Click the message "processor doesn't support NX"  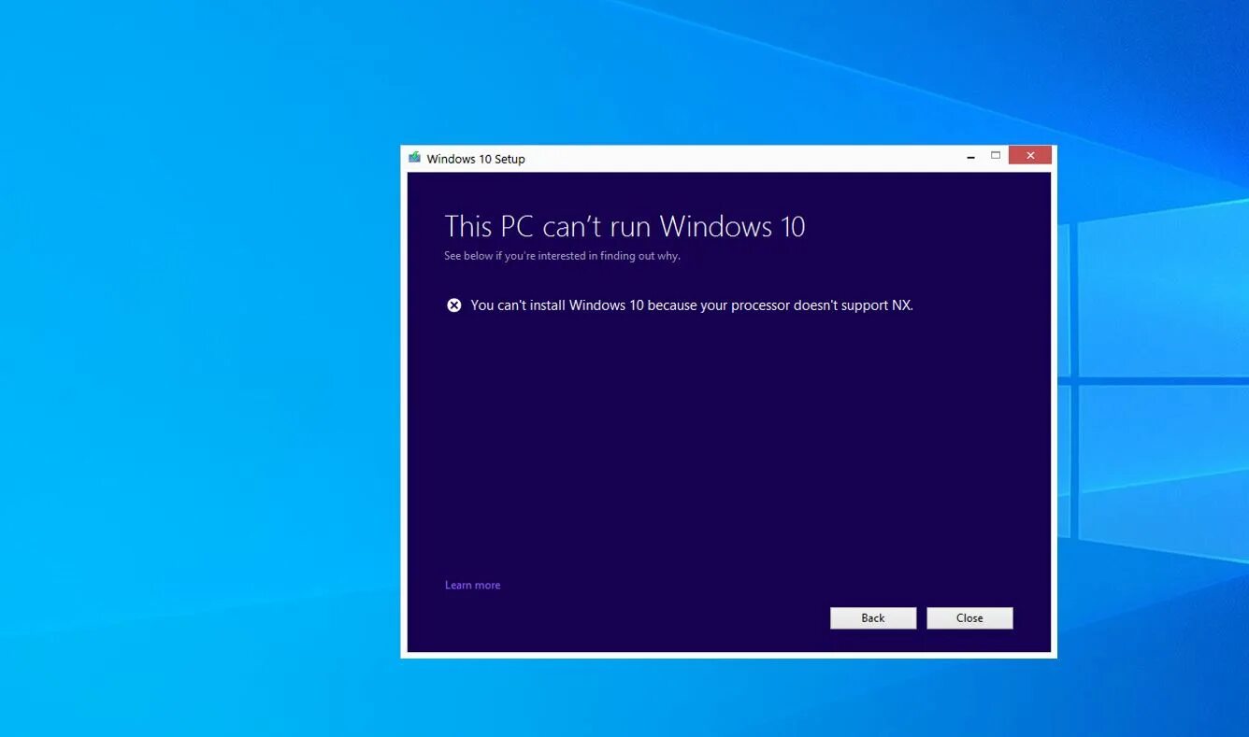823,305
